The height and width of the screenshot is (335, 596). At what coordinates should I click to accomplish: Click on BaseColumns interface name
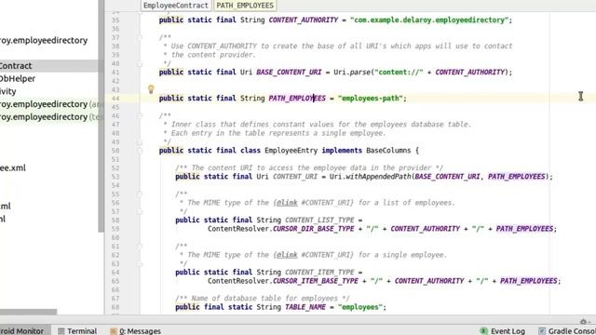point(388,151)
